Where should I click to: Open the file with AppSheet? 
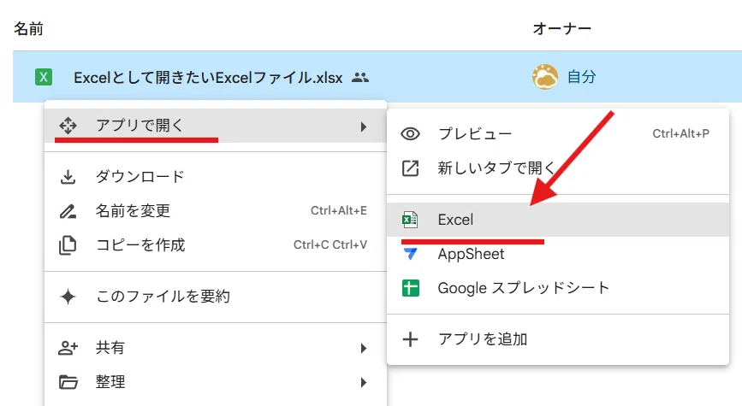[x=558, y=254]
